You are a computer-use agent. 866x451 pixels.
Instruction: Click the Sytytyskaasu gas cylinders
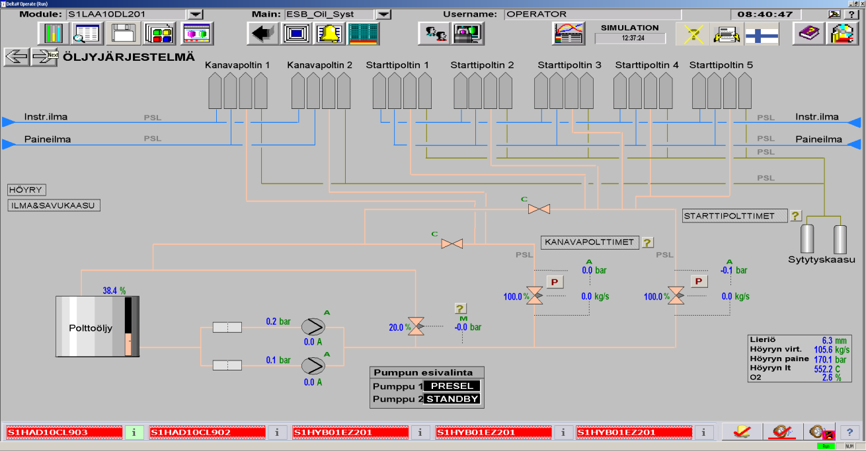(823, 239)
